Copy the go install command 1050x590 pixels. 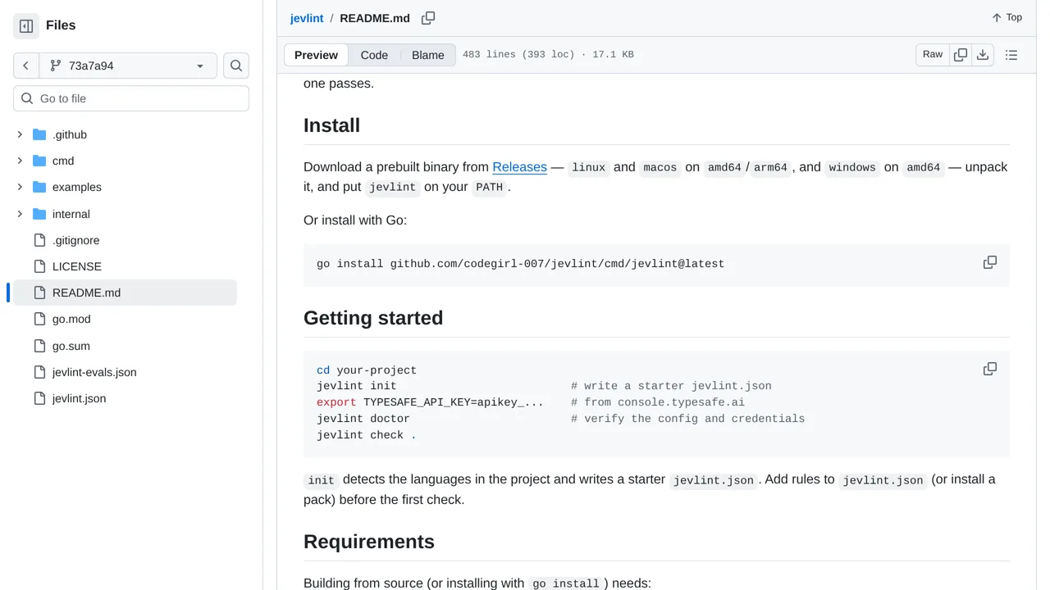click(x=990, y=263)
